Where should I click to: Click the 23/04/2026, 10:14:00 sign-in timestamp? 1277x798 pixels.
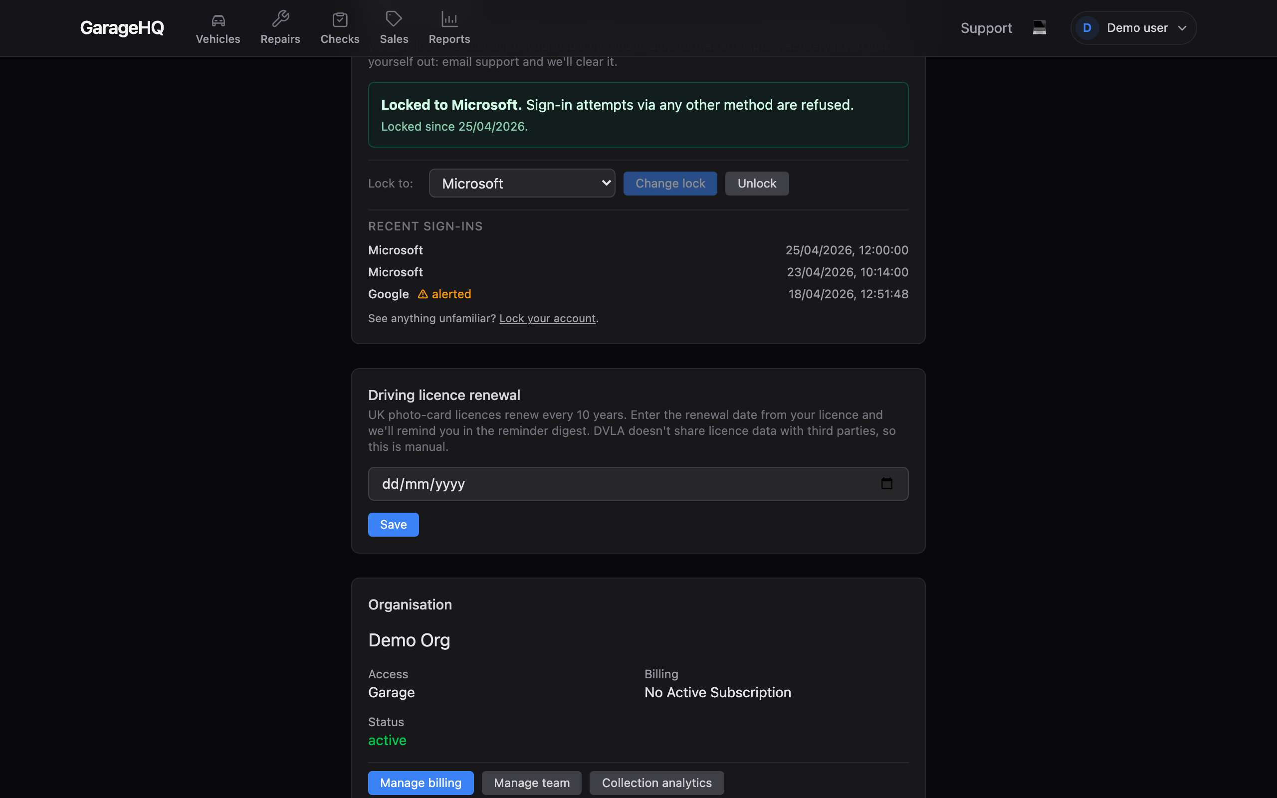point(848,272)
